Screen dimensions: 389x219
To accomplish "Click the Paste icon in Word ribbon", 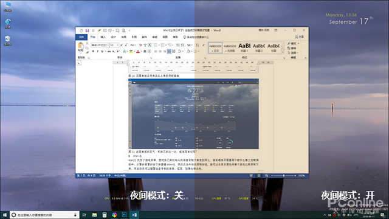I will click(x=81, y=47).
